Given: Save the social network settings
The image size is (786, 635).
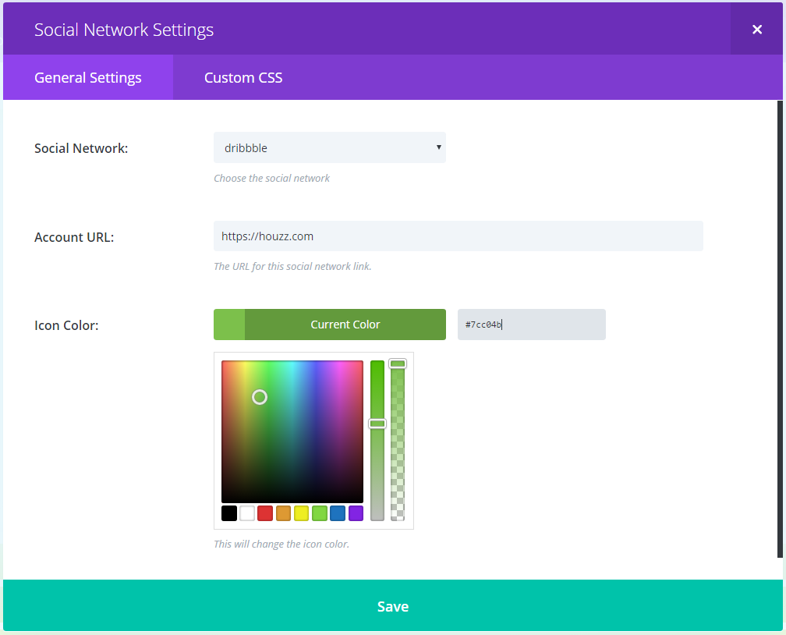Looking at the screenshot, I should click(x=393, y=606).
